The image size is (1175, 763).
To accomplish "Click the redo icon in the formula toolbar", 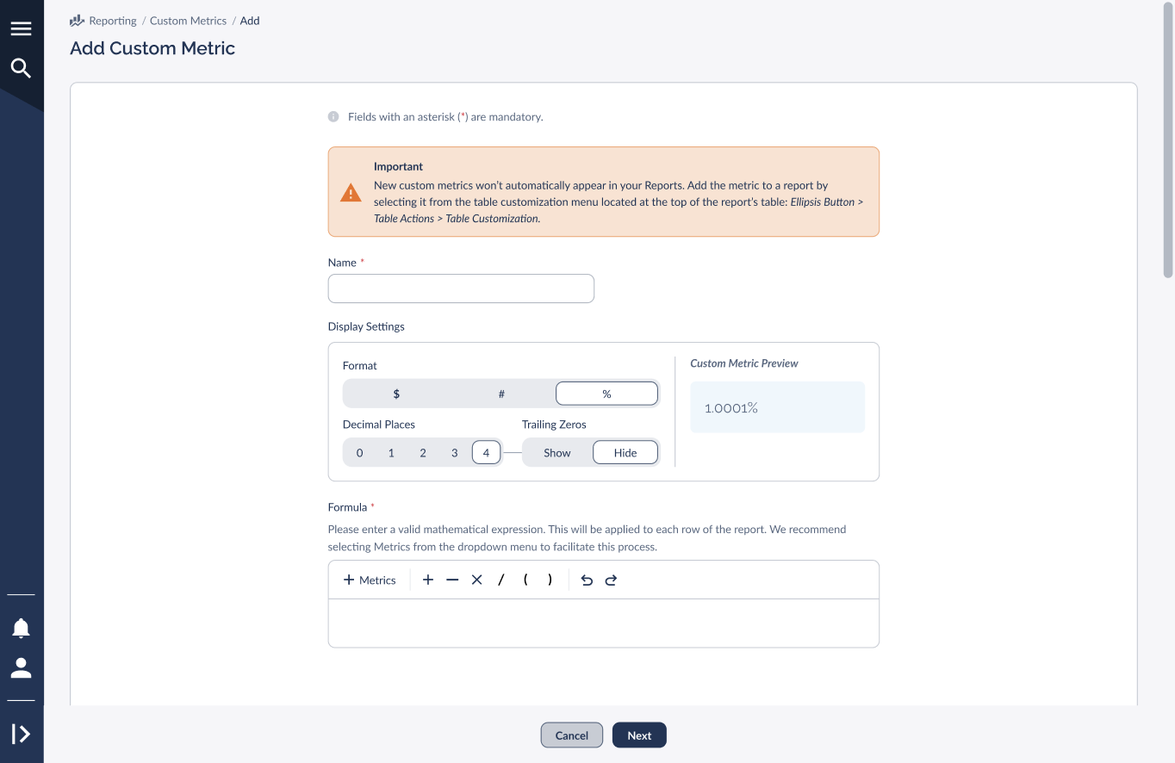I will coord(611,580).
